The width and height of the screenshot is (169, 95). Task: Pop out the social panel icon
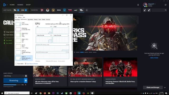[166, 5]
